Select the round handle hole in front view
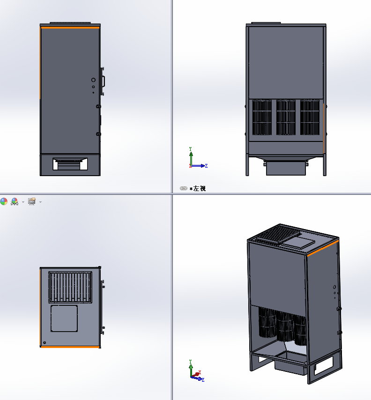Screen dimensions: 371x400 (x=93, y=80)
